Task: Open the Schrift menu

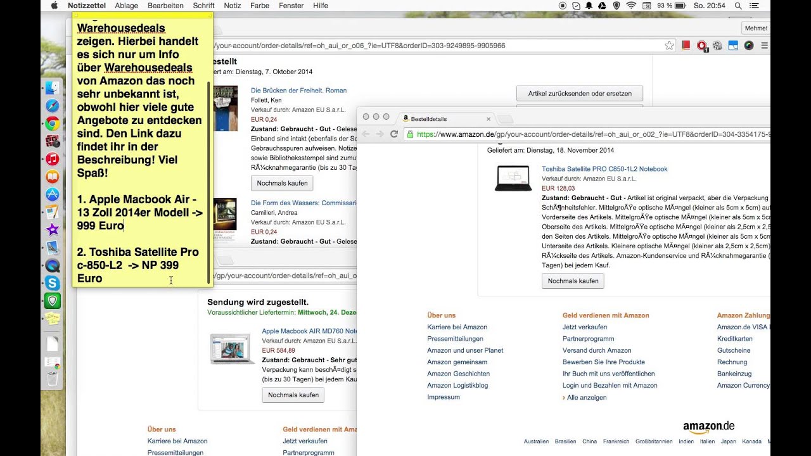Action: pos(204,6)
